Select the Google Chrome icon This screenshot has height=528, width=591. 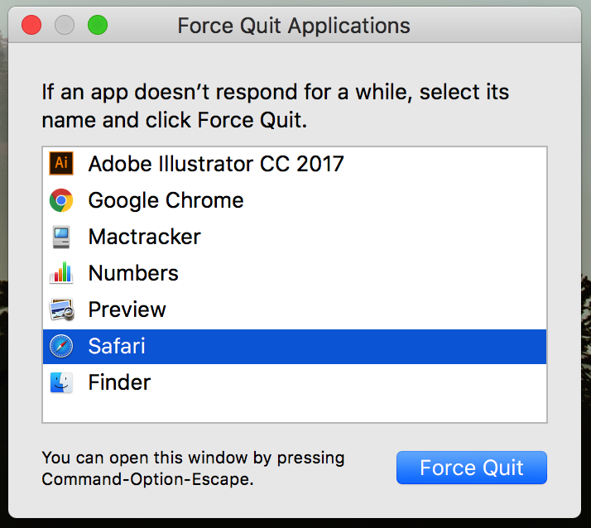pyautogui.click(x=61, y=200)
